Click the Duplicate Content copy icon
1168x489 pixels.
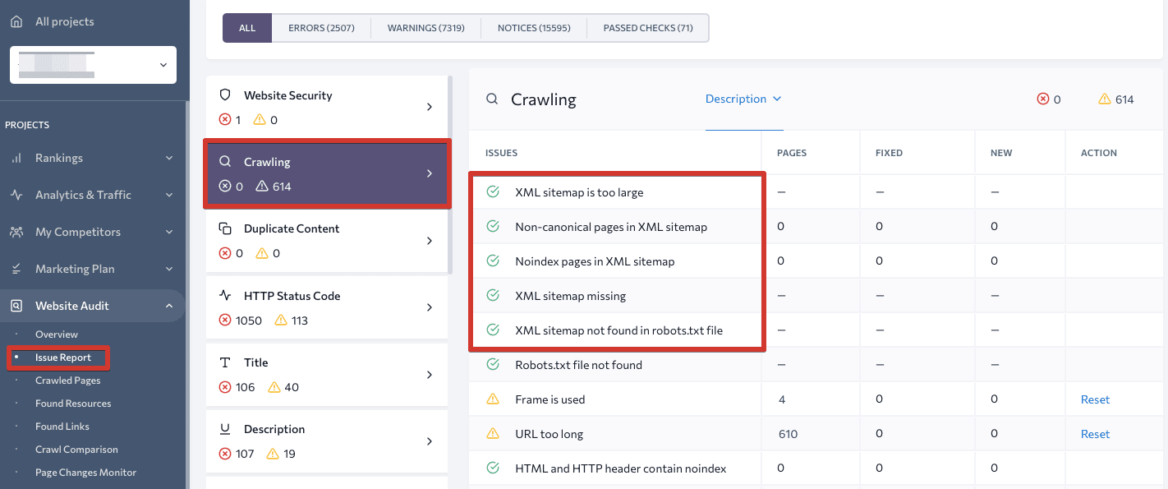(x=225, y=228)
